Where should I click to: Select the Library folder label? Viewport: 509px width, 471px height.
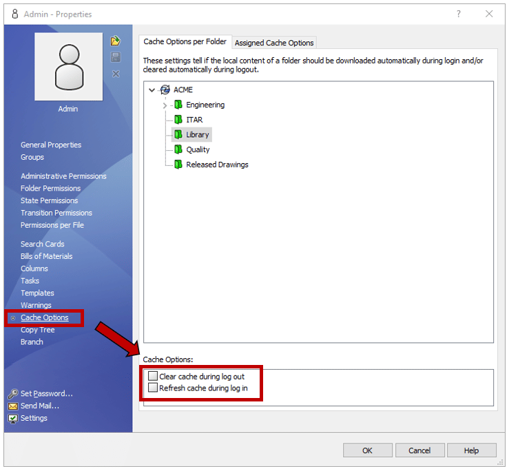[x=198, y=135]
